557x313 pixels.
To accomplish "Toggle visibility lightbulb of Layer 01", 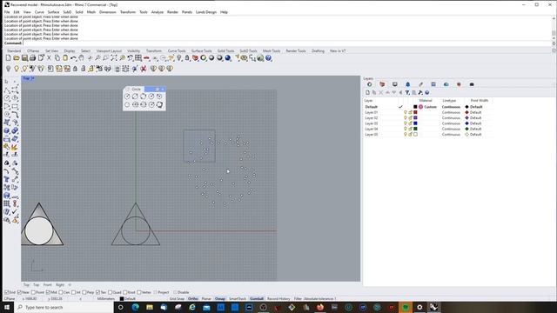I will tap(405, 112).
